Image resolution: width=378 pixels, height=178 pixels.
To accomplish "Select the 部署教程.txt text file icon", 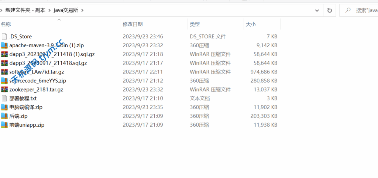I will [4, 99].
